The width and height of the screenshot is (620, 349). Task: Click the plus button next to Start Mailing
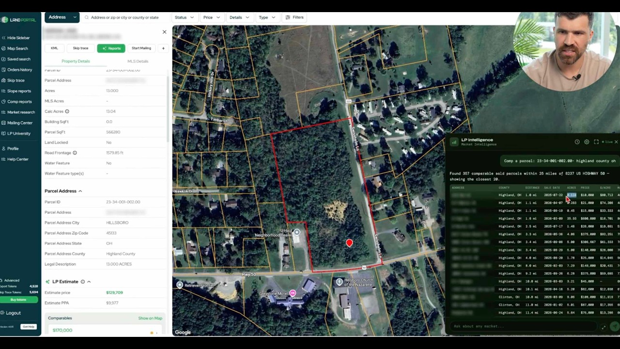pyautogui.click(x=163, y=48)
